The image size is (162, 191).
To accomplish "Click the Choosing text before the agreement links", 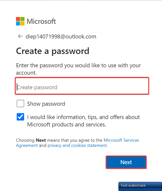I will pyautogui.click(x=25, y=140).
